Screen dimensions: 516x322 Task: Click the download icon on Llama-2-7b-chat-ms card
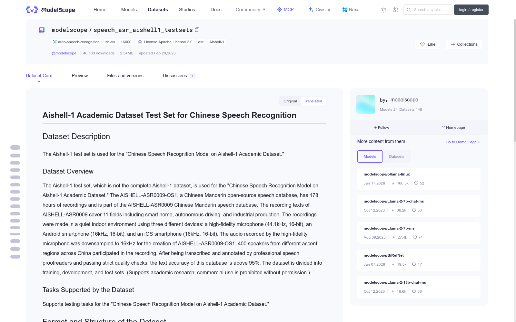point(393,210)
